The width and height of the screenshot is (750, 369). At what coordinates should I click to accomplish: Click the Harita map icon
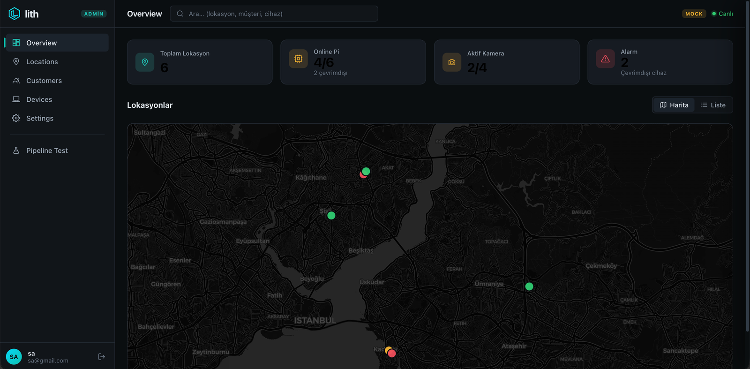663,105
